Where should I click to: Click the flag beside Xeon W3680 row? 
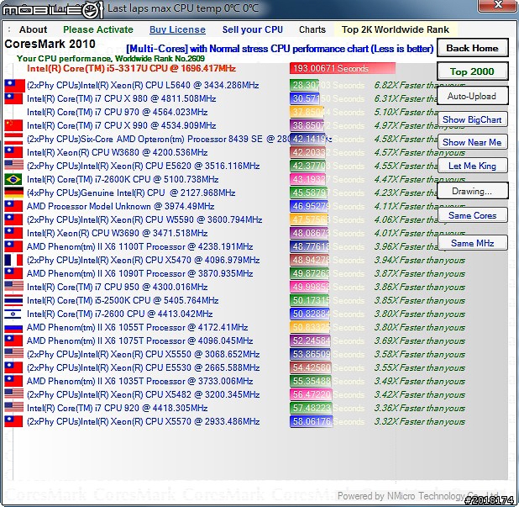[x=13, y=152]
